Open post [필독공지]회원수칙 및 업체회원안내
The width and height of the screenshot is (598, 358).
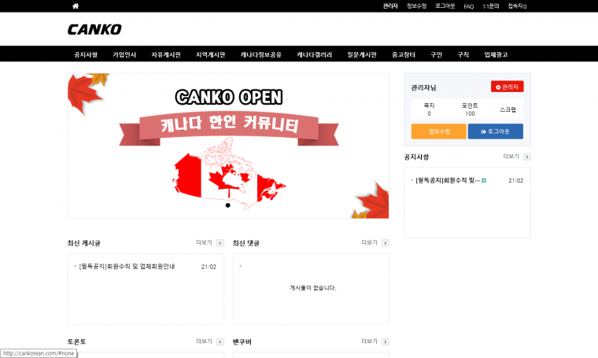pyautogui.click(x=127, y=267)
